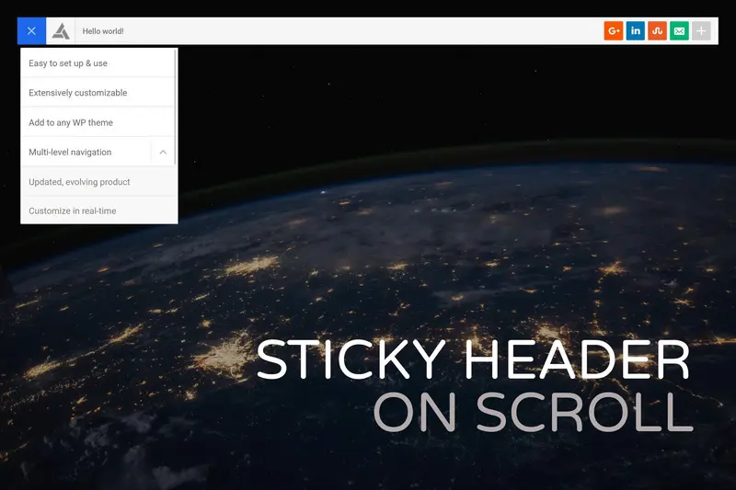The image size is (736, 490).
Task: Click the 'Multi-level navigation' menu label
Action: pyautogui.click(x=70, y=152)
